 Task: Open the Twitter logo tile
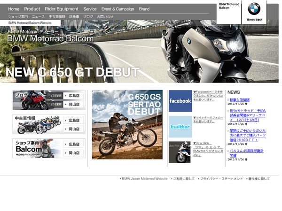[180, 127]
